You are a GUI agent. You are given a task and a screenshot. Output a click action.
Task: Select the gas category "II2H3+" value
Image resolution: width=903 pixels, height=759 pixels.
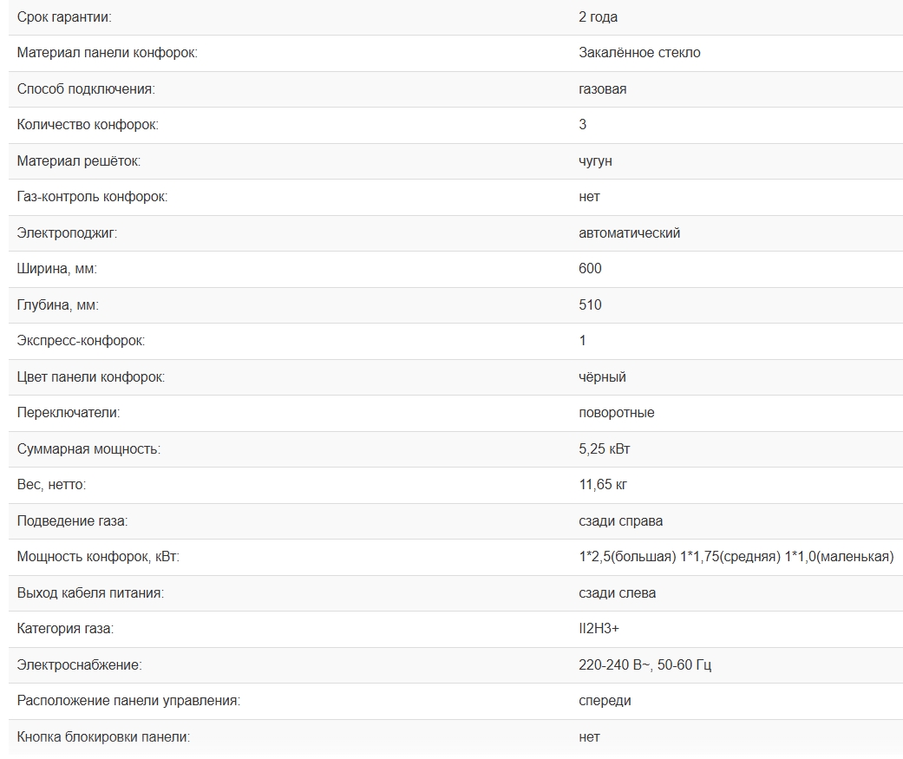pyautogui.click(x=599, y=629)
